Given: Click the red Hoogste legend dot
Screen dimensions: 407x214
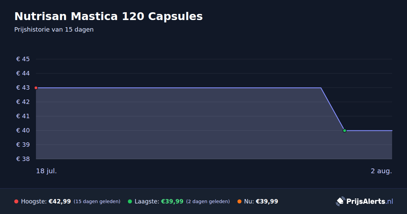Looking at the screenshot, I should 16,201.
